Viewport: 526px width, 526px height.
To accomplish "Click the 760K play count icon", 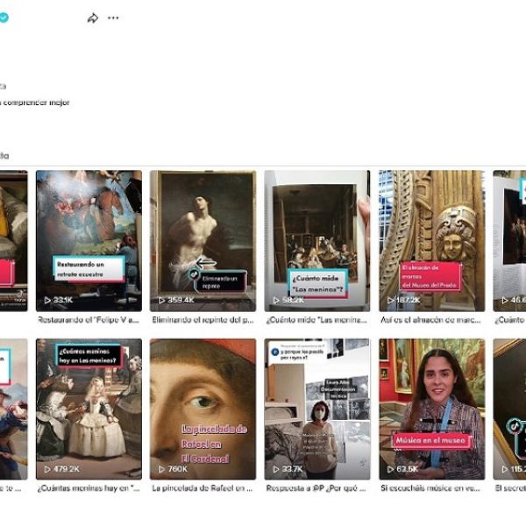I will click(x=161, y=469).
